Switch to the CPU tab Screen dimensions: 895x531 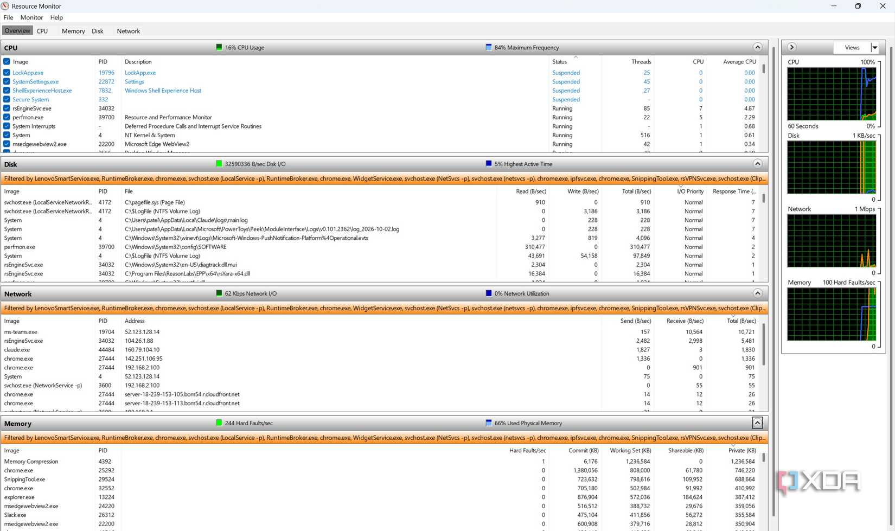pyautogui.click(x=42, y=31)
